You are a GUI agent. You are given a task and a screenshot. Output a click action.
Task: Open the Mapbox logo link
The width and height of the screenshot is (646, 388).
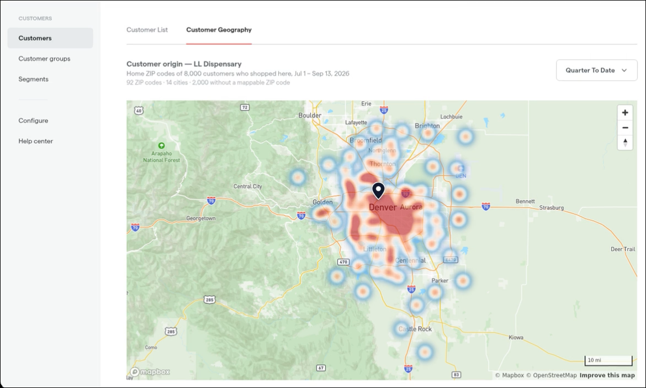click(150, 371)
